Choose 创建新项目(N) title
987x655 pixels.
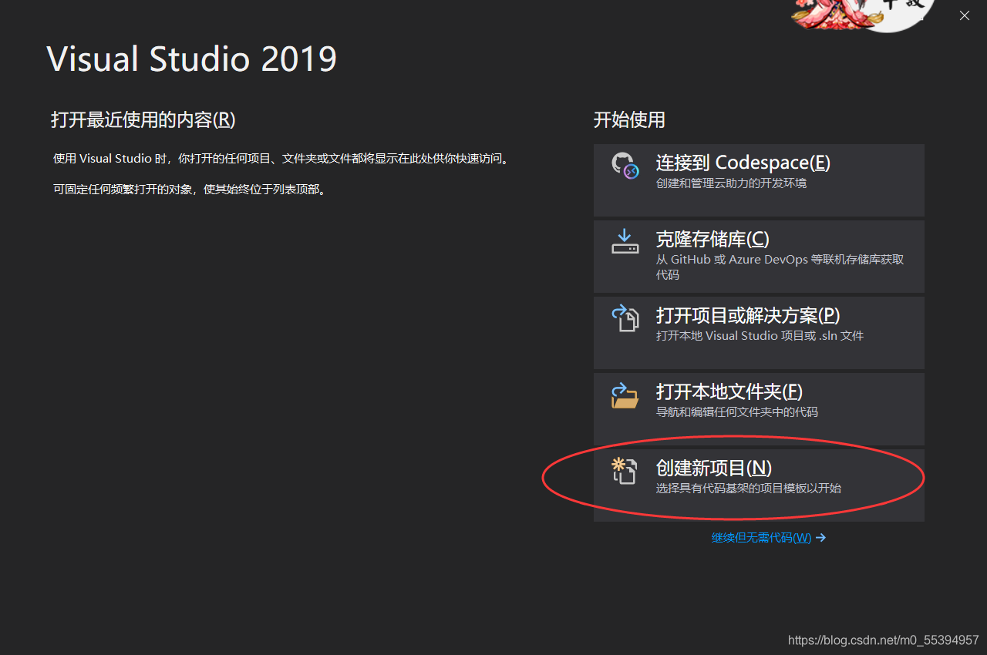pyautogui.click(x=714, y=468)
